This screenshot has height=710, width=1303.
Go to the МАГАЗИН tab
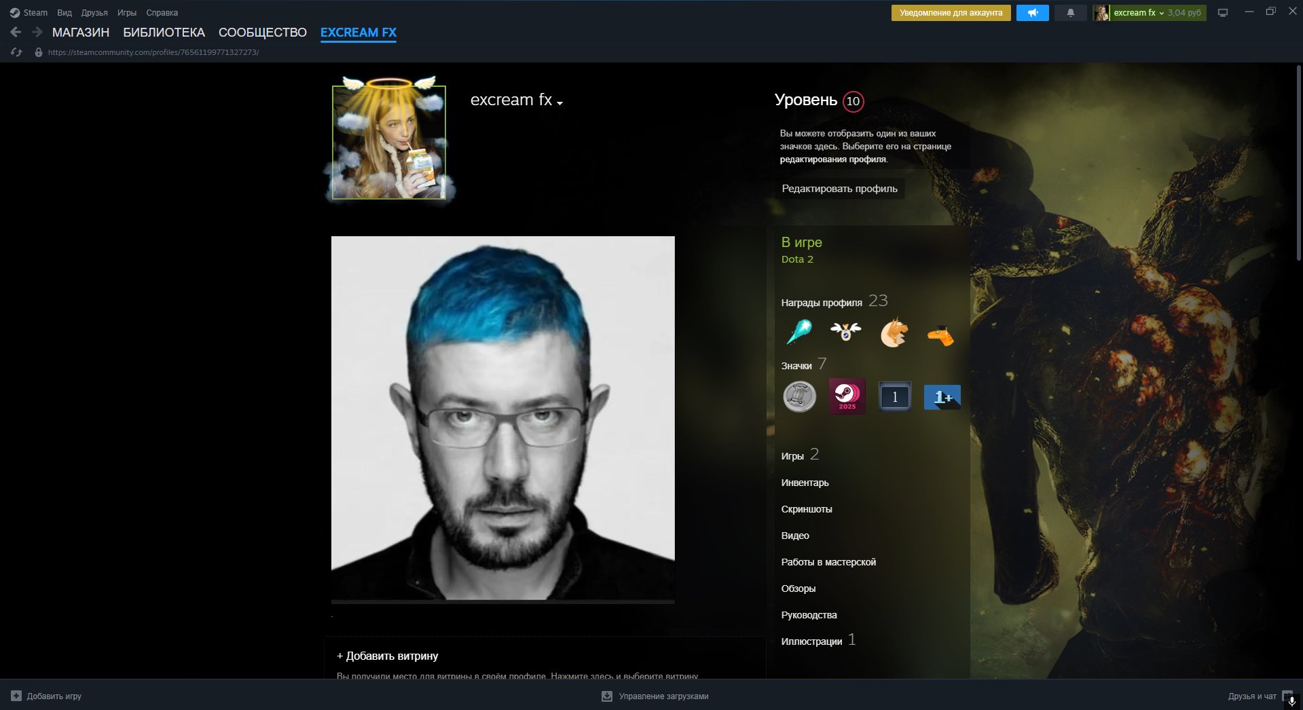(x=81, y=33)
